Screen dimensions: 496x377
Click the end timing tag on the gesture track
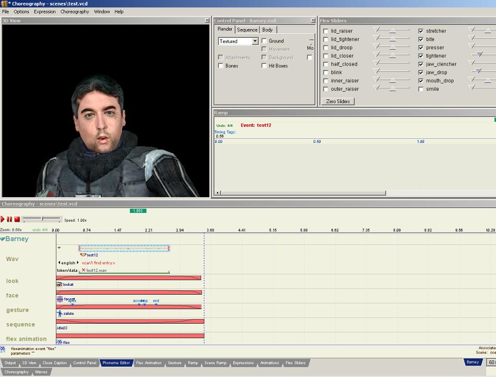pos(156,302)
